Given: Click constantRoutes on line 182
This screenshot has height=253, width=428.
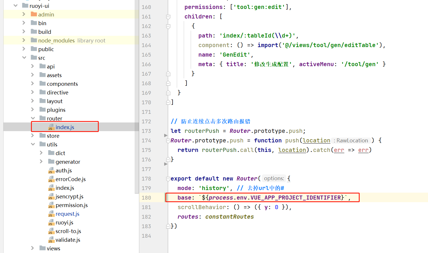Looking at the screenshot, I should pyautogui.click(x=229, y=217).
